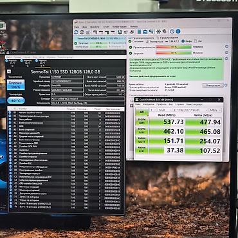The image size is (238, 238).
Task: Open the Язык(Language) menu in CrystalDiskMark
Action: click(x=194, y=104)
